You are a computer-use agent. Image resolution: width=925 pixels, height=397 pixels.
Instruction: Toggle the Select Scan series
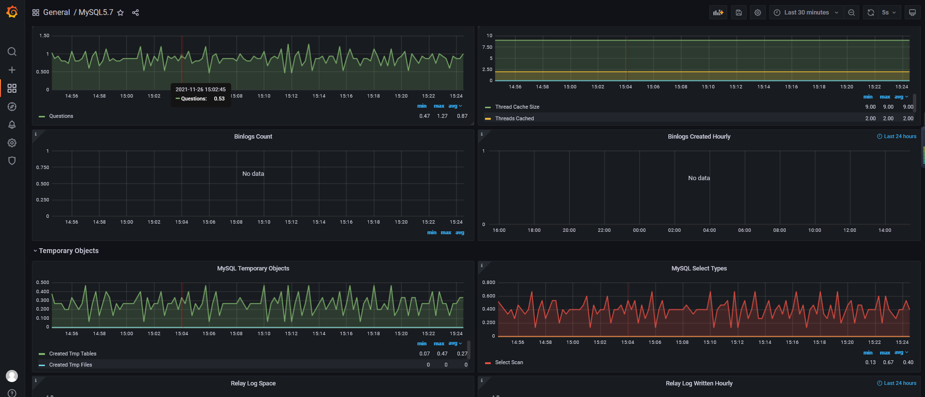pyautogui.click(x=509, y=362)
